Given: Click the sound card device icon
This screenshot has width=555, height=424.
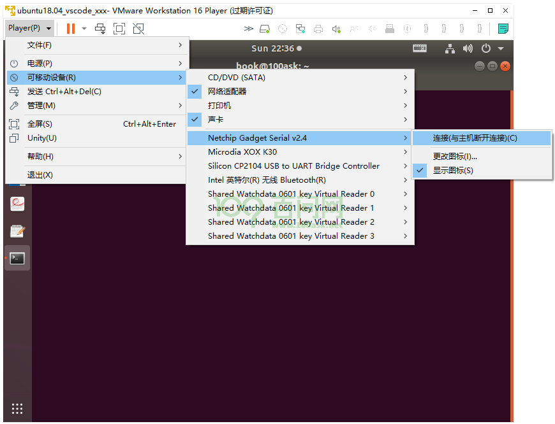Looking at the screenshot, I should tap(336, 29).
